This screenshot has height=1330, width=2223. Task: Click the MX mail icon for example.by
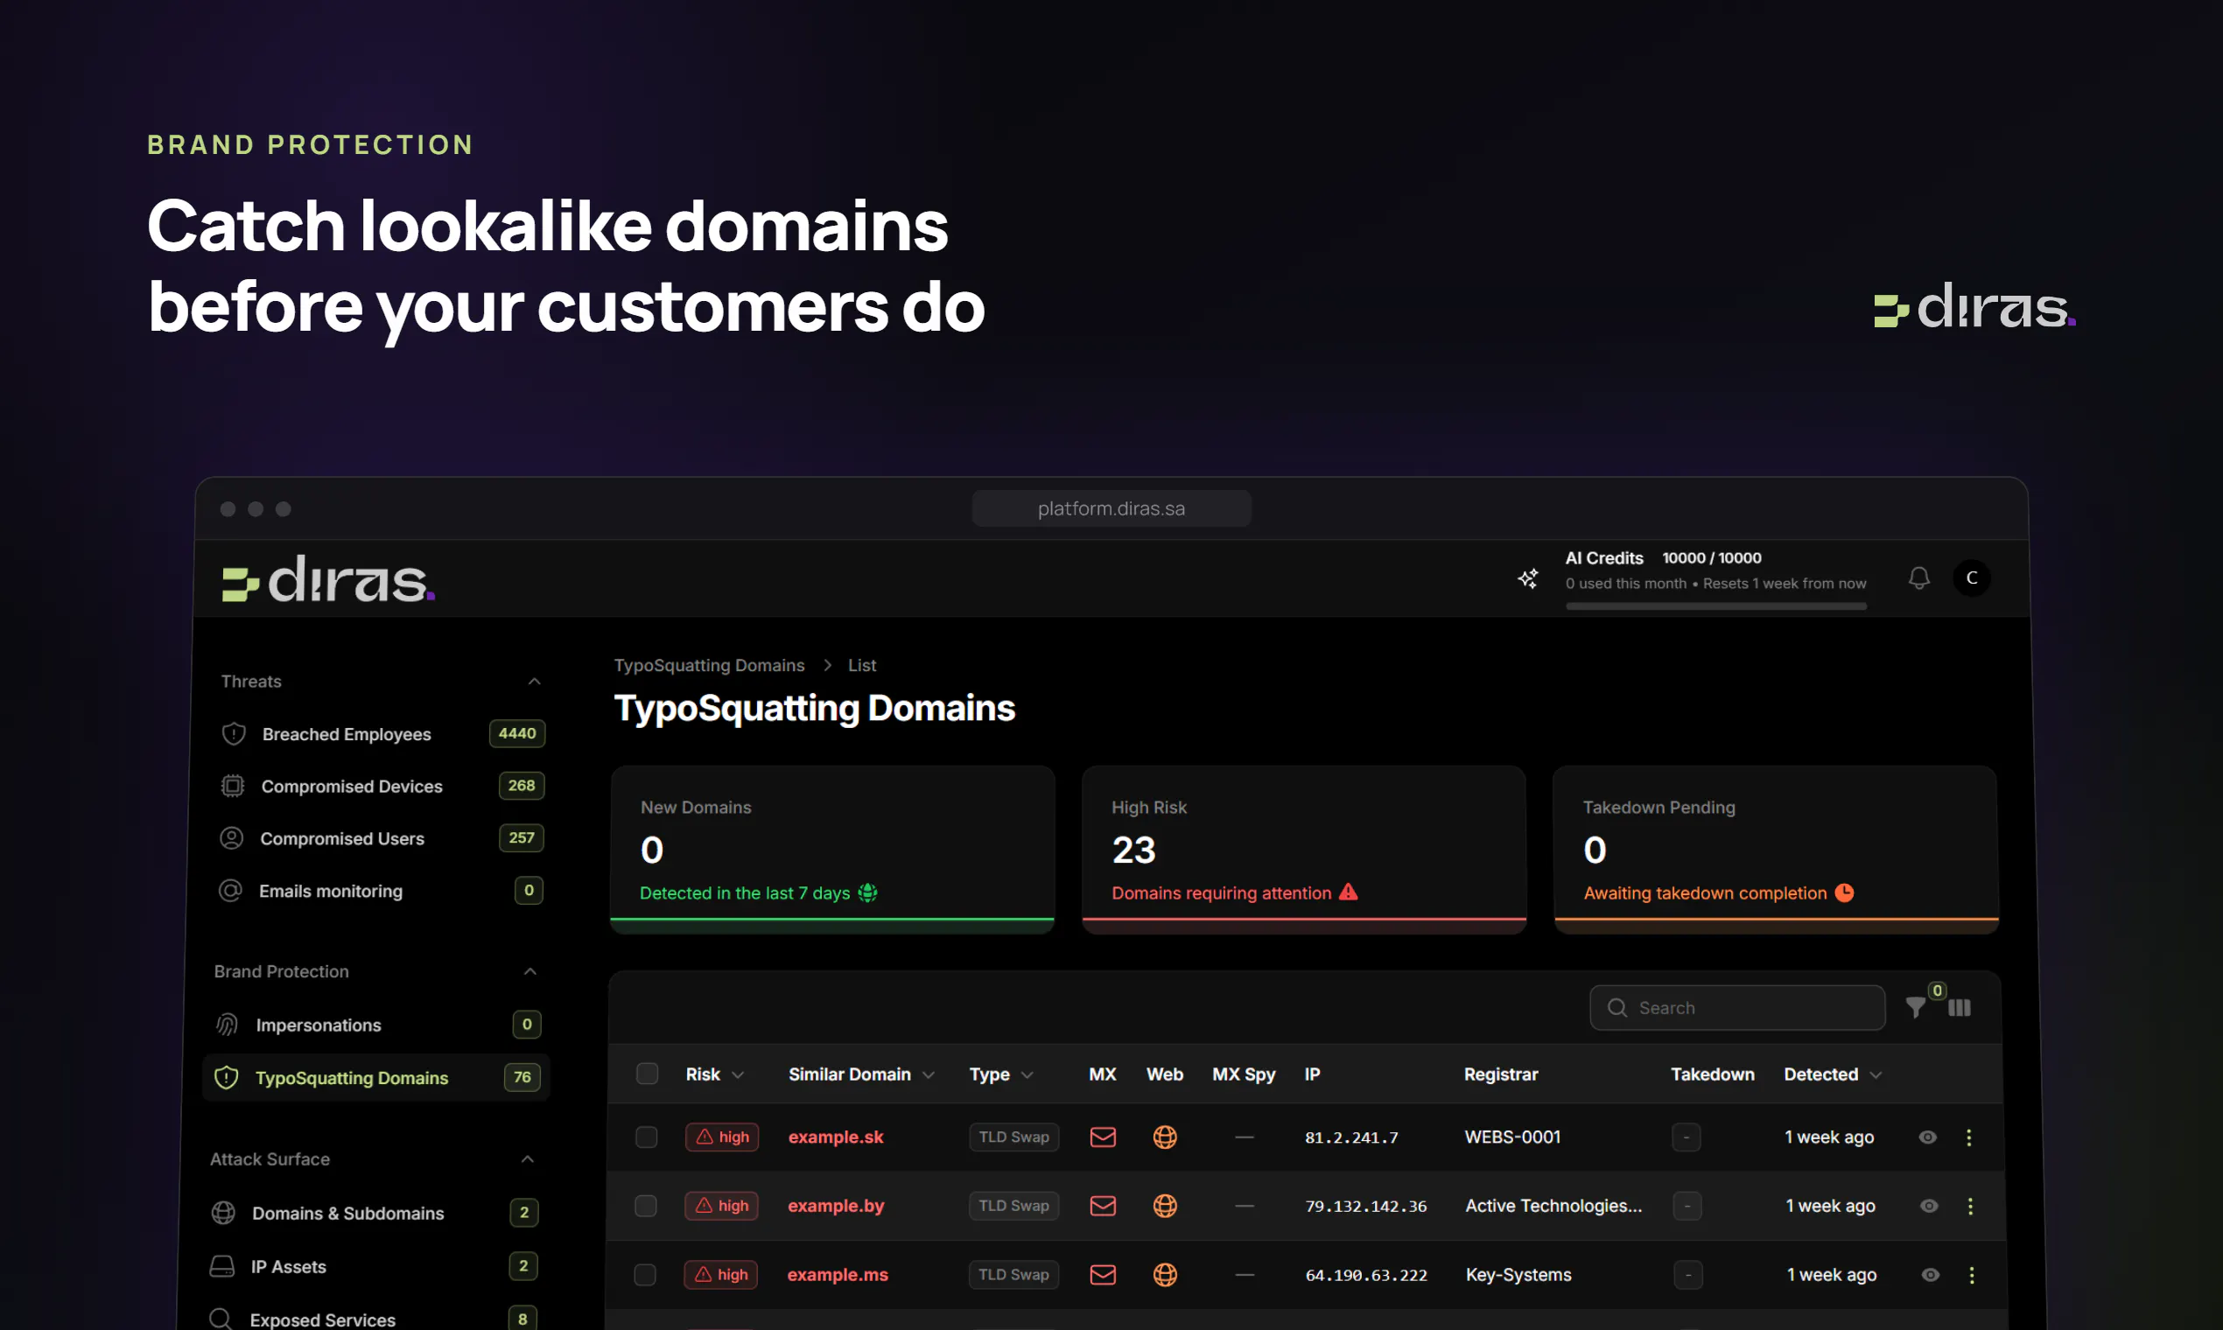[x=1103, y=1207]
